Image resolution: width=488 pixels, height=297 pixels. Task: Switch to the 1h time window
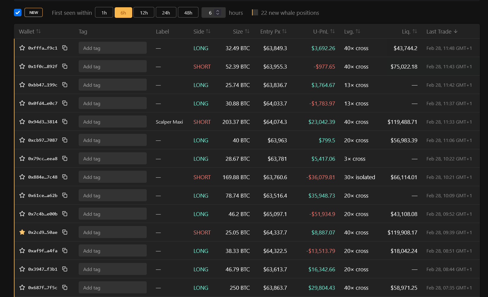(104, 13)
